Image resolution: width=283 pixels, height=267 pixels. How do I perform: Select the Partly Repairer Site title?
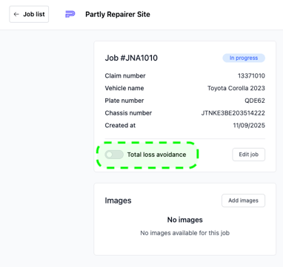118,14
